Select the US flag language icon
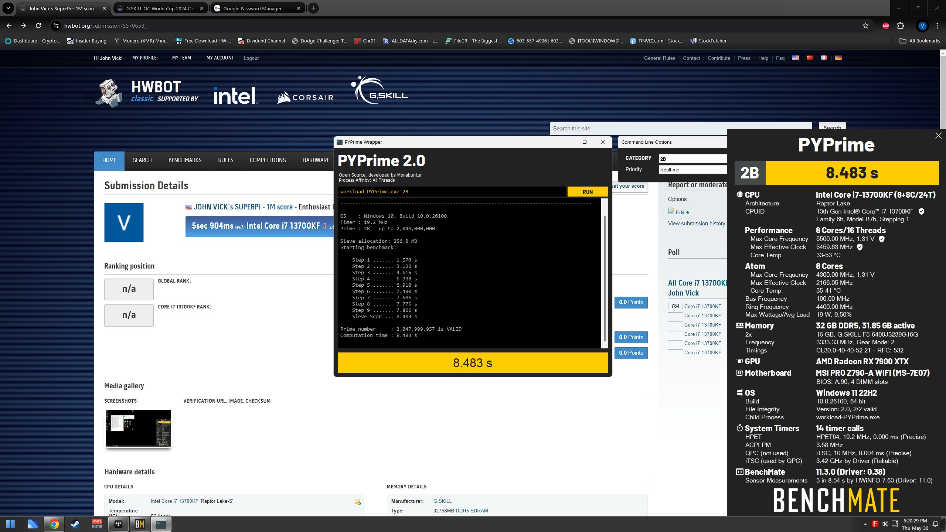This screenshot has width=946, height=532. point(795,58)
